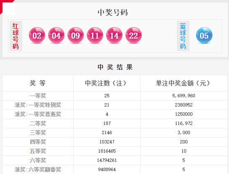This screenshot has height=174, width=229.
Task: Click the 中奖号码 heading
Action: click(113, 13)
